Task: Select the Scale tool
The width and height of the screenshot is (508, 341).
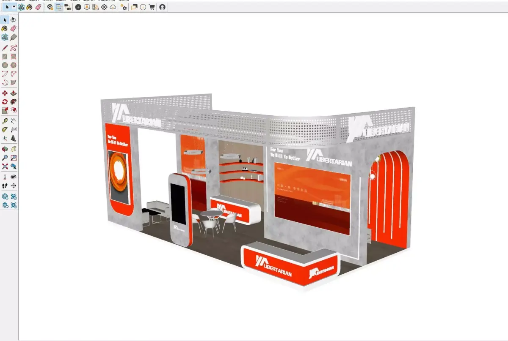Action: tap(5, 111)
